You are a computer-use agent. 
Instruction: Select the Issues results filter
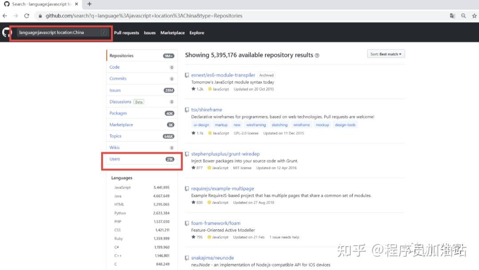(x=115, y=90)
